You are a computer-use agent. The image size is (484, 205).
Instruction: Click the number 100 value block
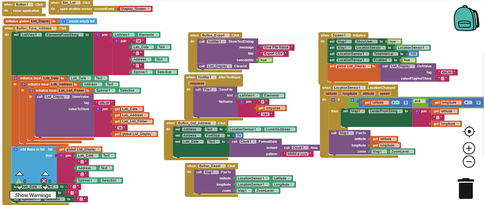click(x=413, y=54)
